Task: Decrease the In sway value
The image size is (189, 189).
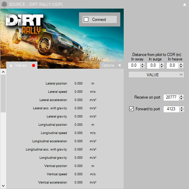Action: [x=143, y=67]
